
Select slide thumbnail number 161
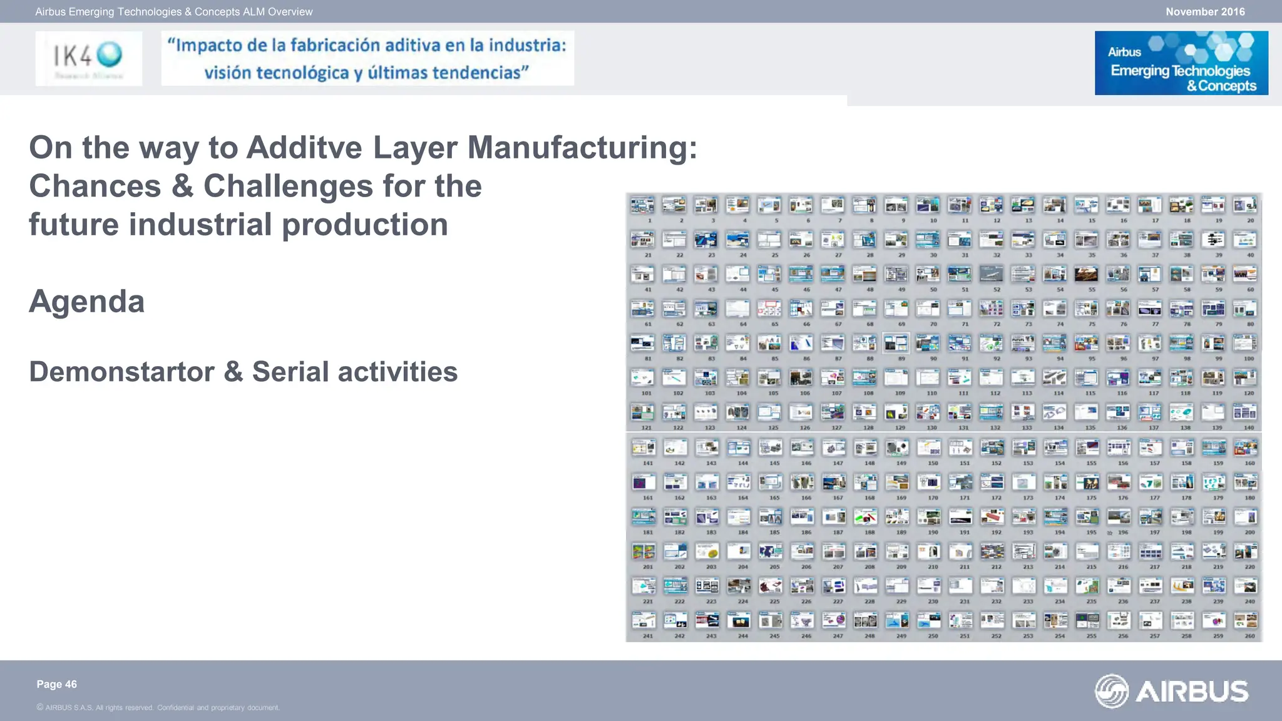point(644,482)
